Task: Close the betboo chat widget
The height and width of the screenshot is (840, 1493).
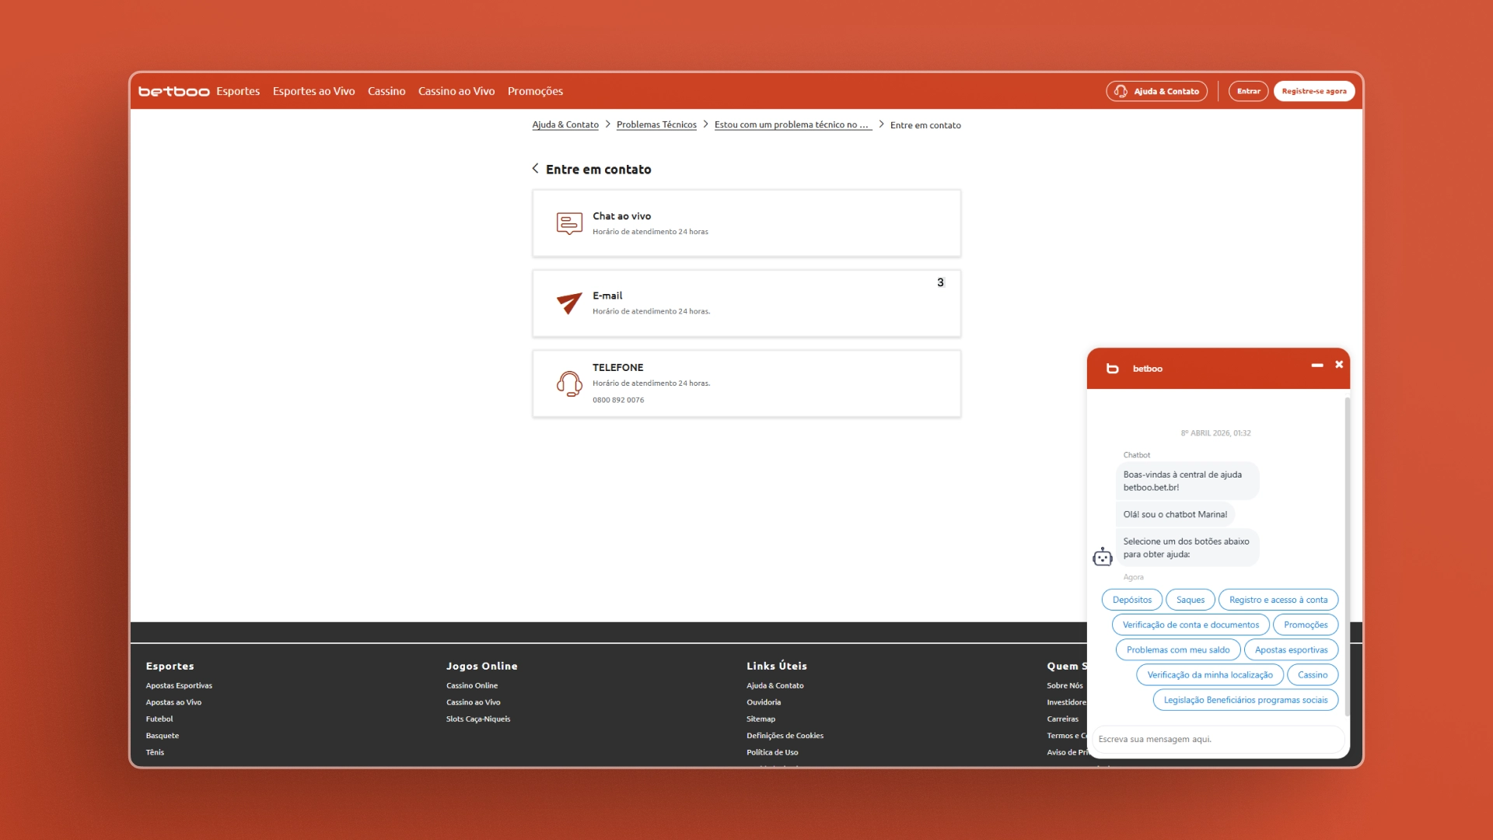Action: tap(1339, 364)
